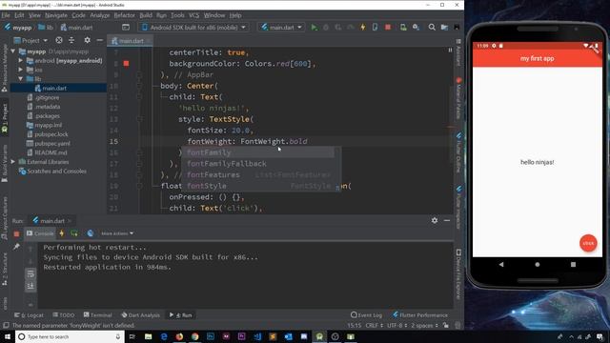Image resolution: width=610 pixels, height=343 pixels.
Task: Click the green Hot Restart icon in Run panel
Action: tap(74, 233)
